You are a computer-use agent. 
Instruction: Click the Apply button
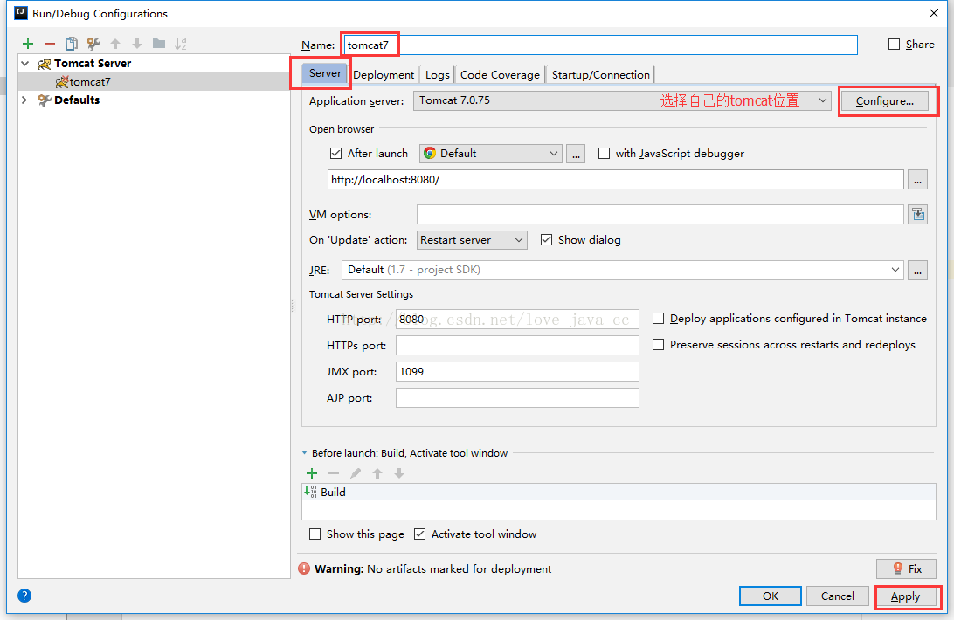pos(905,596)
